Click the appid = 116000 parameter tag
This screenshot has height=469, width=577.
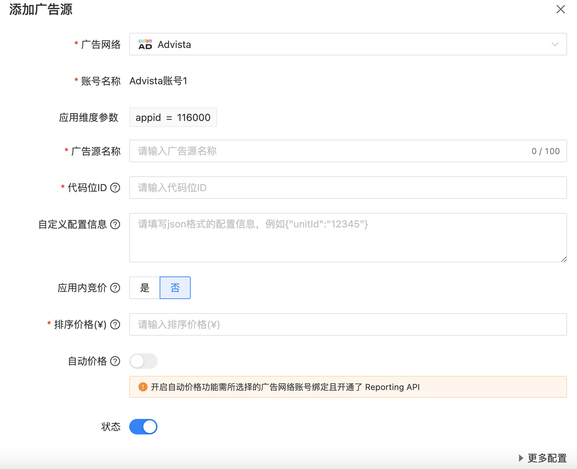coord(173,117)
